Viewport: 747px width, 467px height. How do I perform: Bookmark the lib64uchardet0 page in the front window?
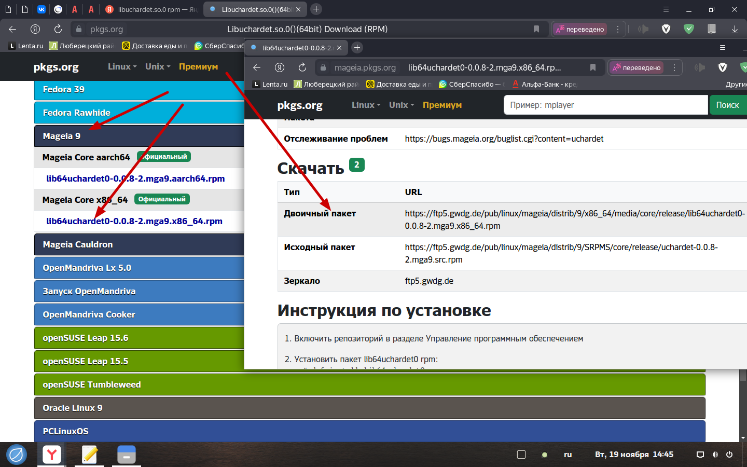tap(593, 67)
